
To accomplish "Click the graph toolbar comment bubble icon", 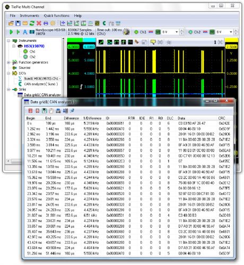I will click(x=153, y=42).
